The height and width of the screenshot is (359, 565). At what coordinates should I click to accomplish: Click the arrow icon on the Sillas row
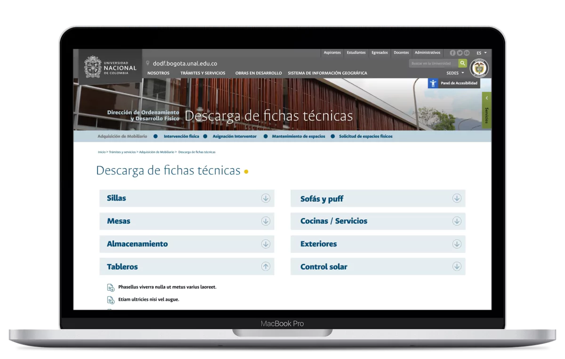[266, 198]
